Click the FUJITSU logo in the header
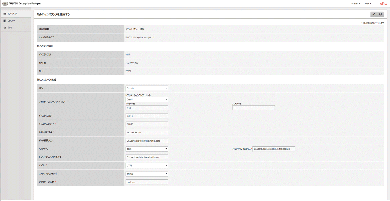 (x=383, y=3)
